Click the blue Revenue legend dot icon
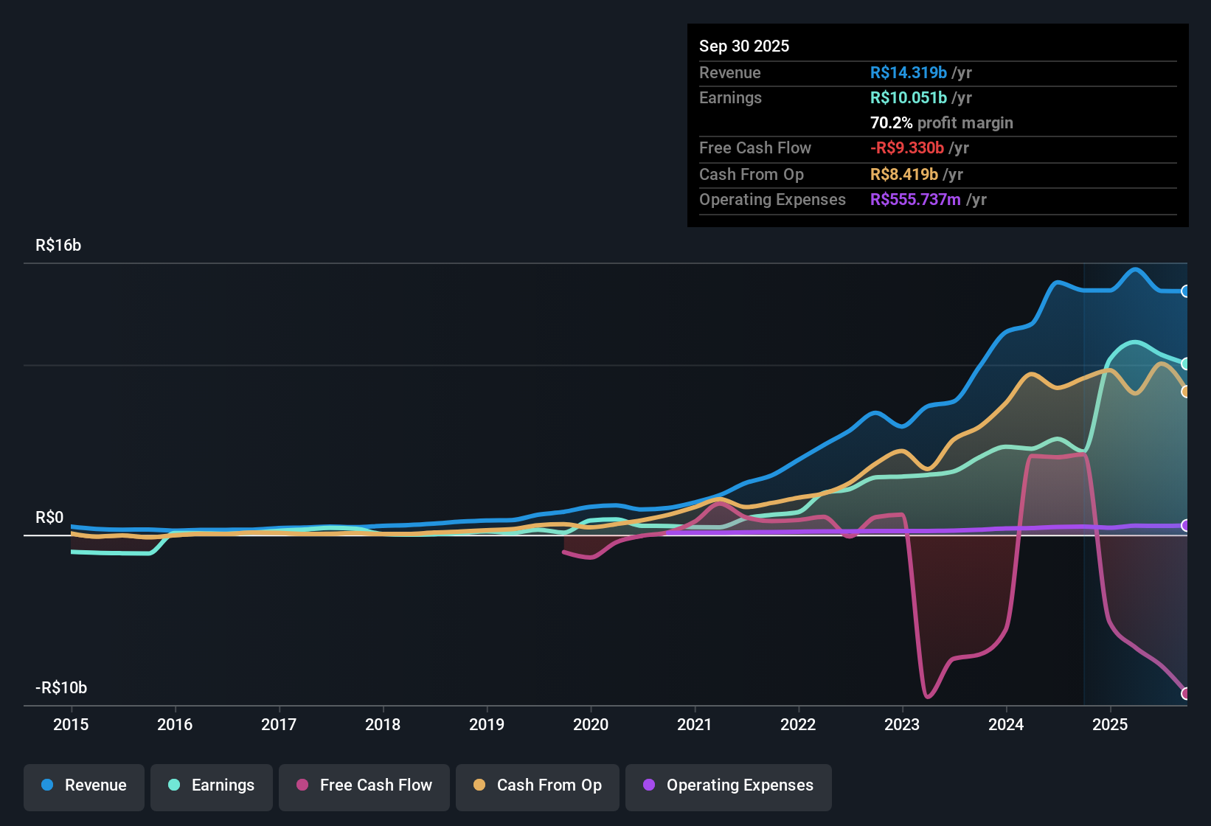Screen dimensions: 1211x826 tap(46, 785)
